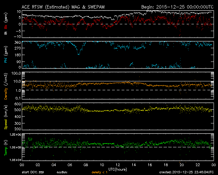Click the green Temp (K) axis label

(x=5, y=147)
